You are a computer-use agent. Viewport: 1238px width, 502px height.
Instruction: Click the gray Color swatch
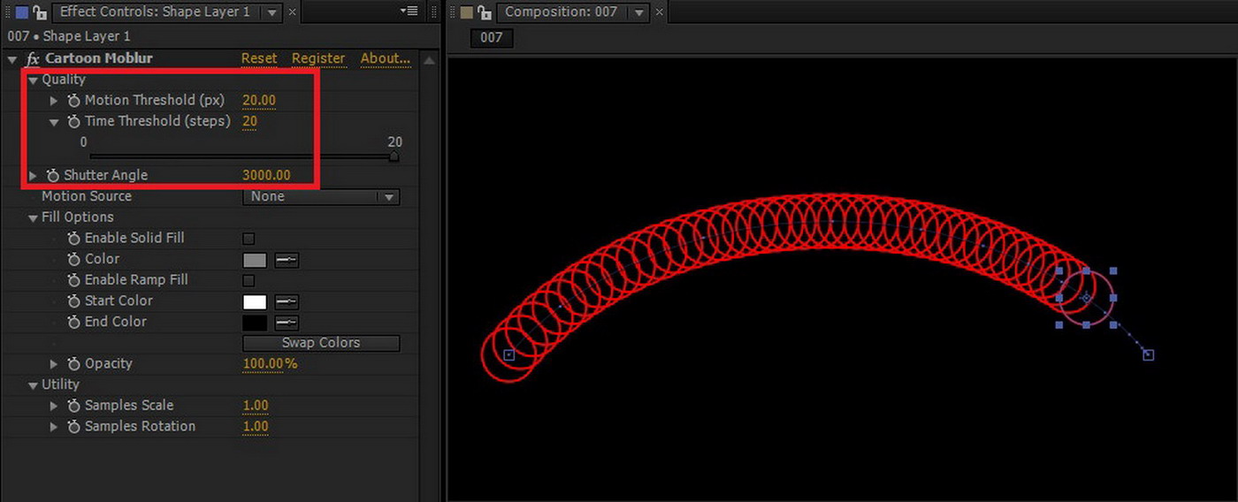[255, 260]
